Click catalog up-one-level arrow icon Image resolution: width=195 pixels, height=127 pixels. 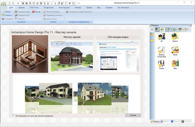click(152, 29)
